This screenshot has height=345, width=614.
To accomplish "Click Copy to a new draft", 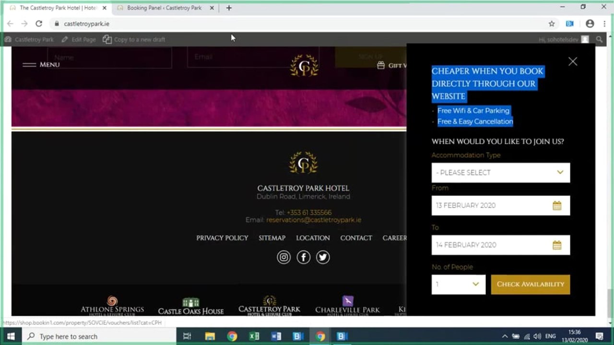I will click(134, 39).
